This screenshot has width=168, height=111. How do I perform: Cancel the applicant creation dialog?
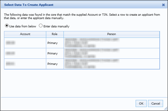tap(155, 103)
